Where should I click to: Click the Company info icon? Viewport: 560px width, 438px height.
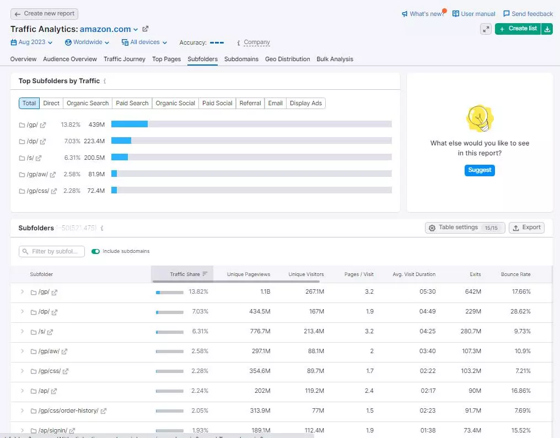[239, 43]
